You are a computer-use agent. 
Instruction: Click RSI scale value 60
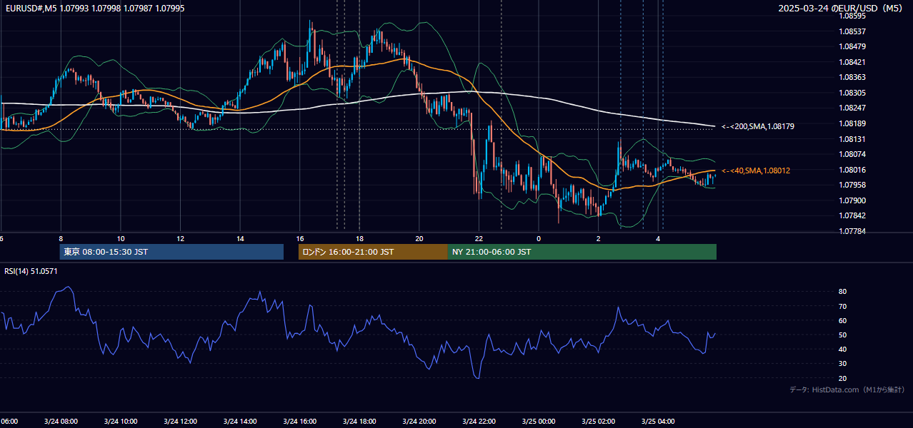pyautogui.click(x=842, y=320)
